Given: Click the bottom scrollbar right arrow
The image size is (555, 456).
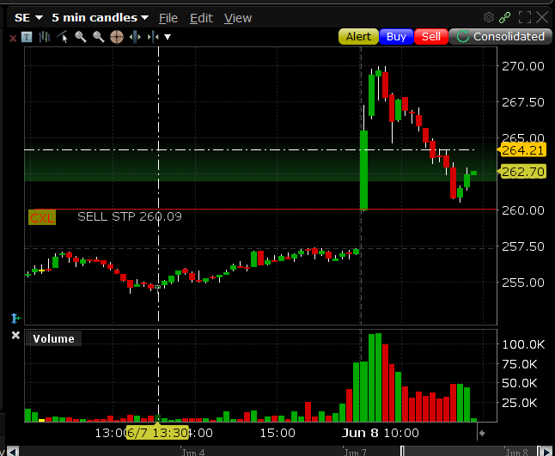Looking at the screenshot, I should click(545, 452).
